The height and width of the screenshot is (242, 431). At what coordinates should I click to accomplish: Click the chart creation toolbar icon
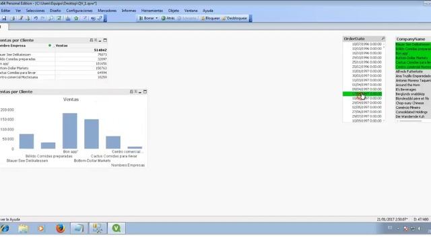tap(68, 18)
